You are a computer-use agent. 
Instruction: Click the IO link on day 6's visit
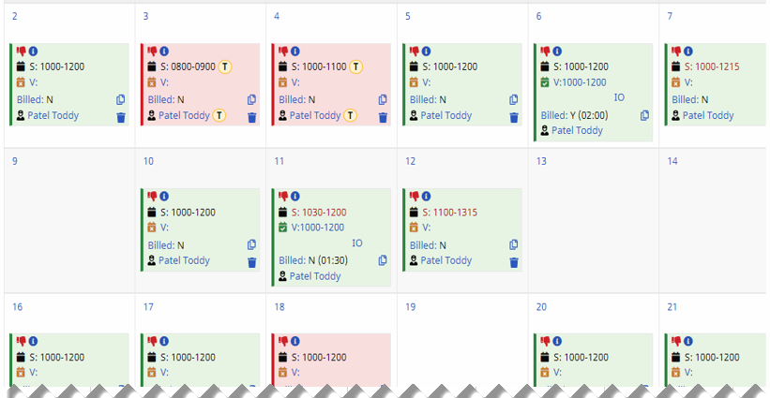pos(619,97)
